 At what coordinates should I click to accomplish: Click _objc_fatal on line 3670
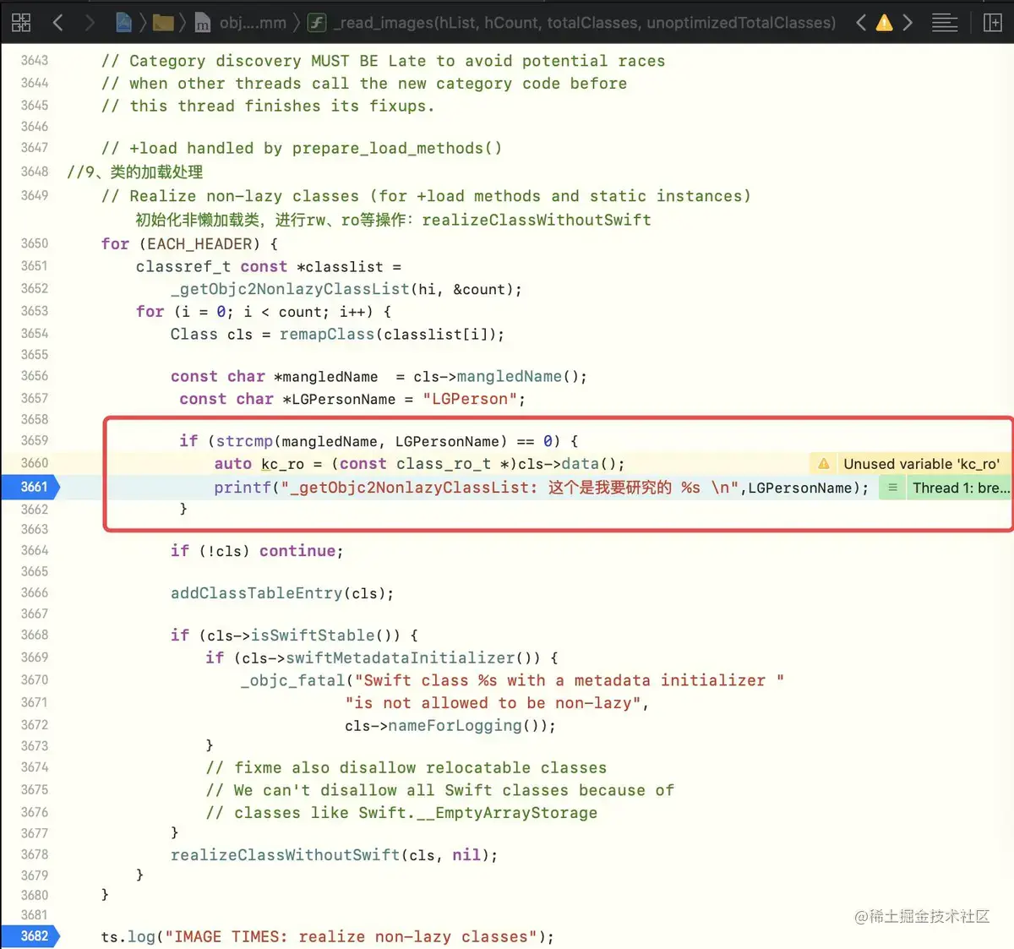(292, 680)
